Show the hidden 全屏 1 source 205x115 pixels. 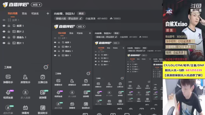4,20
